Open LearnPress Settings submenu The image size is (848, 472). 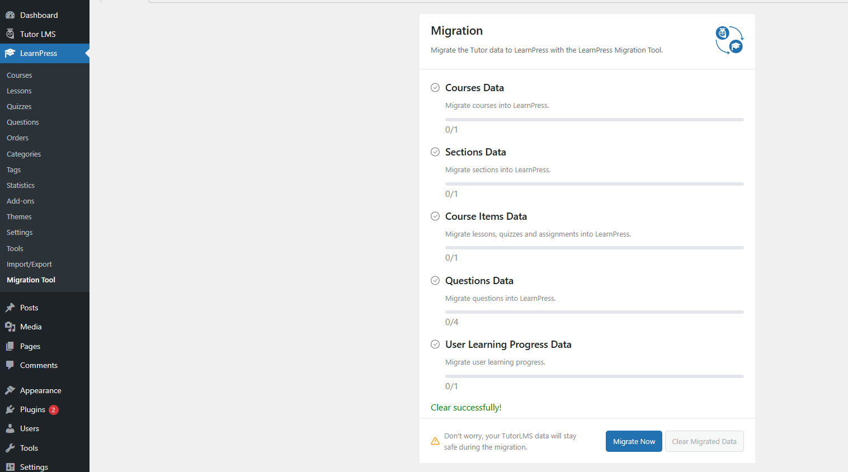click(20, 232)
